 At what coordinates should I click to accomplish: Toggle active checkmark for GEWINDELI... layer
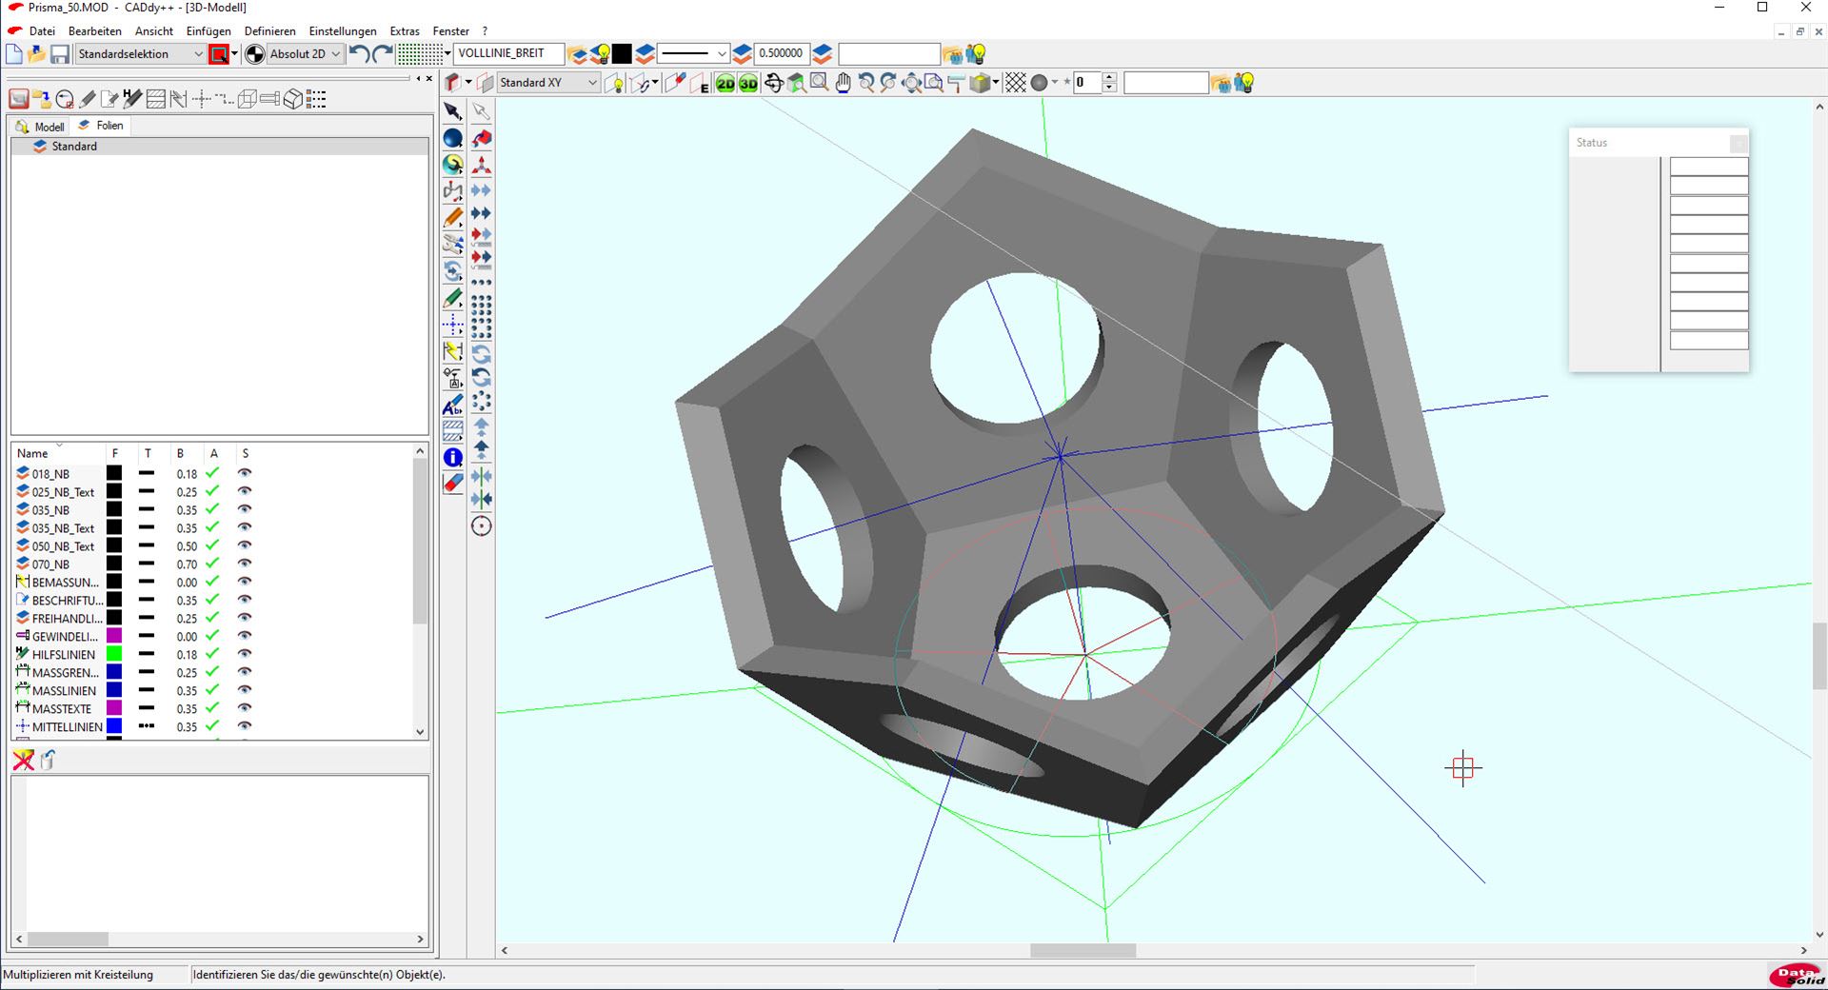[212, 636]
